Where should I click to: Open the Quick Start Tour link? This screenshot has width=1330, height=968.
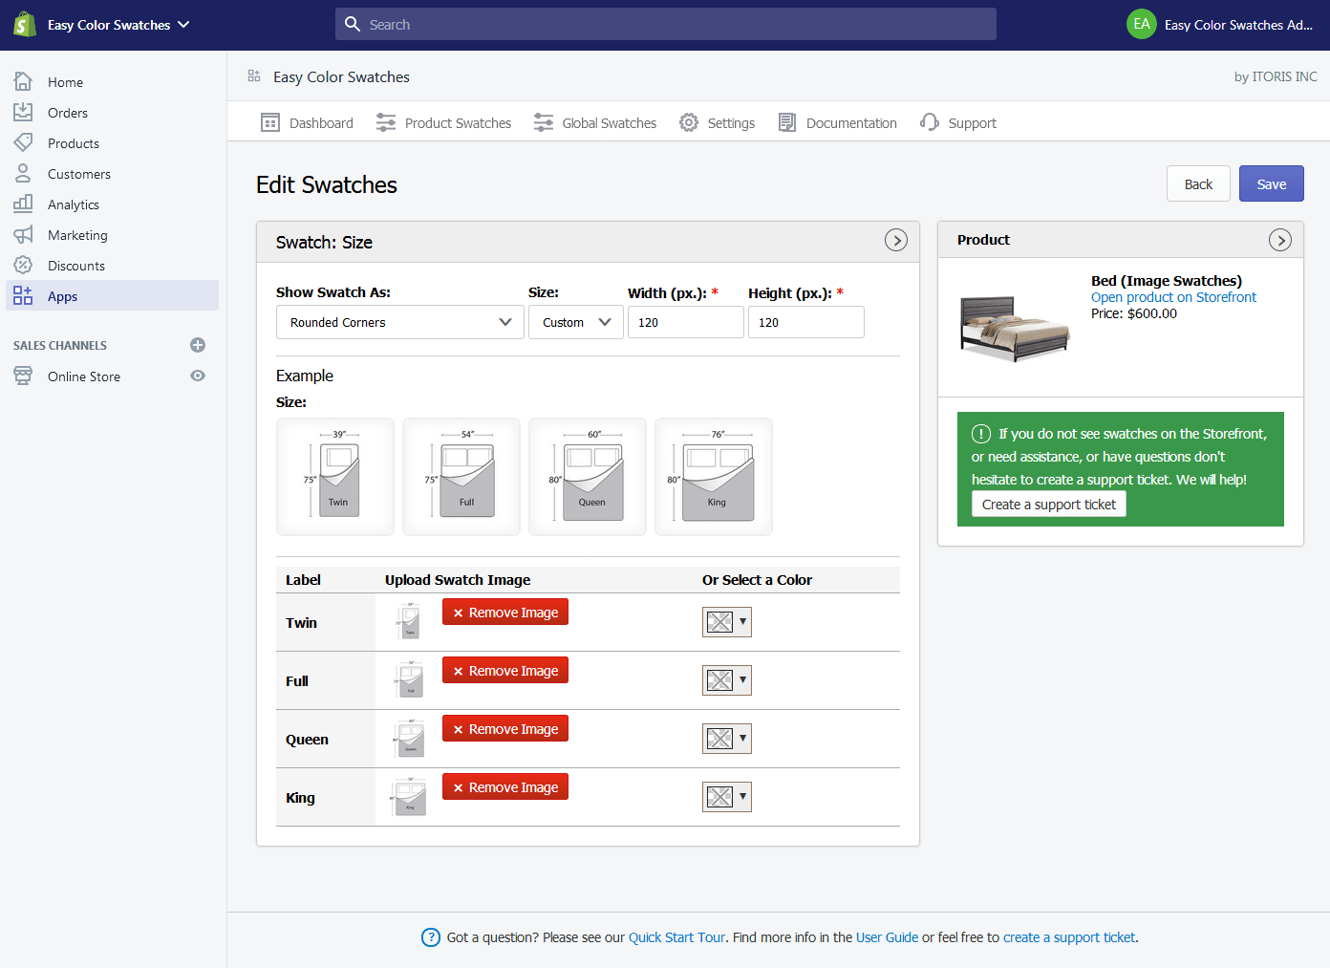676,937
